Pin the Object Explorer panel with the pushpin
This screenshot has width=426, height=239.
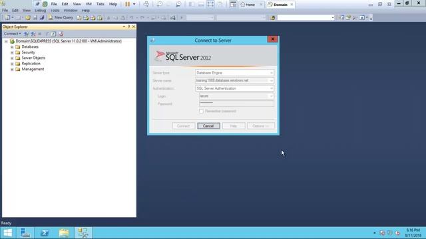128,27
